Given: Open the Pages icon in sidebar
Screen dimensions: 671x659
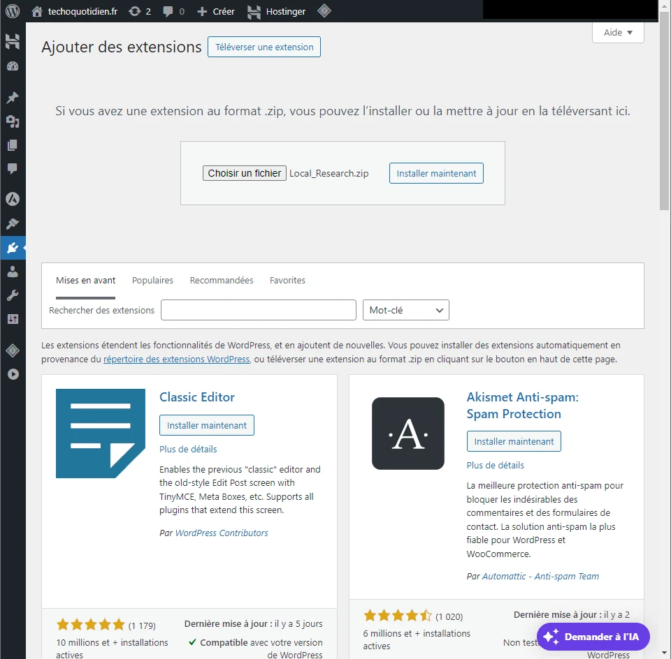Looking at the screenshot, I should click(x=13, y=145).
